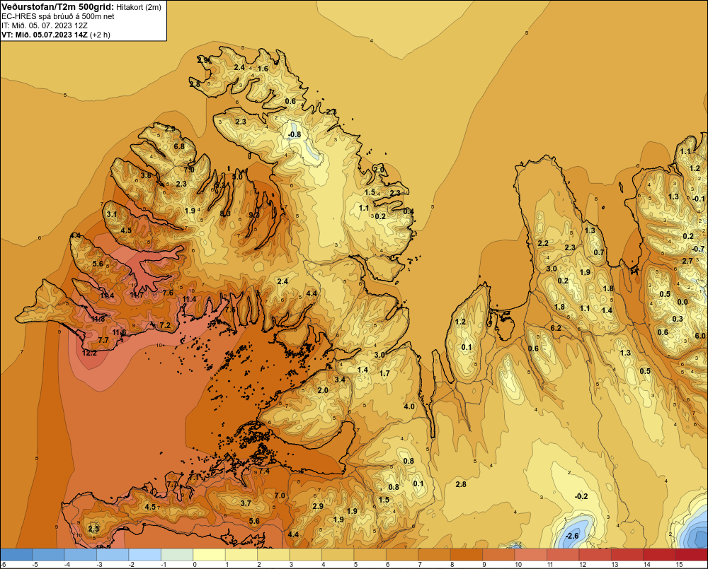This screenshot has width=708, height=569.
Task: Click the legend swatch between 8 and 9
Action: point(467,555)
